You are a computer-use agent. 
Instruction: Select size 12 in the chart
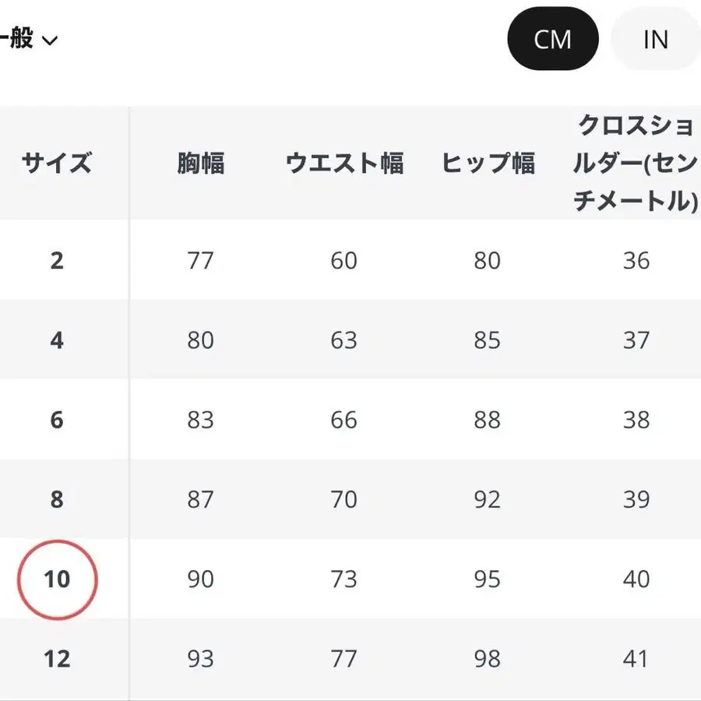[x=55, y=659]
